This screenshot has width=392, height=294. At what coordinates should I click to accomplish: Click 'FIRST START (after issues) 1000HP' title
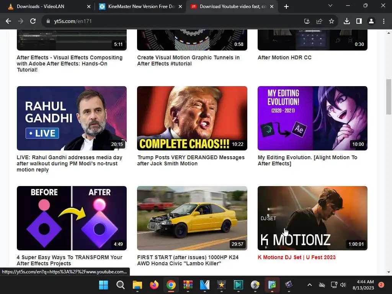188,260
